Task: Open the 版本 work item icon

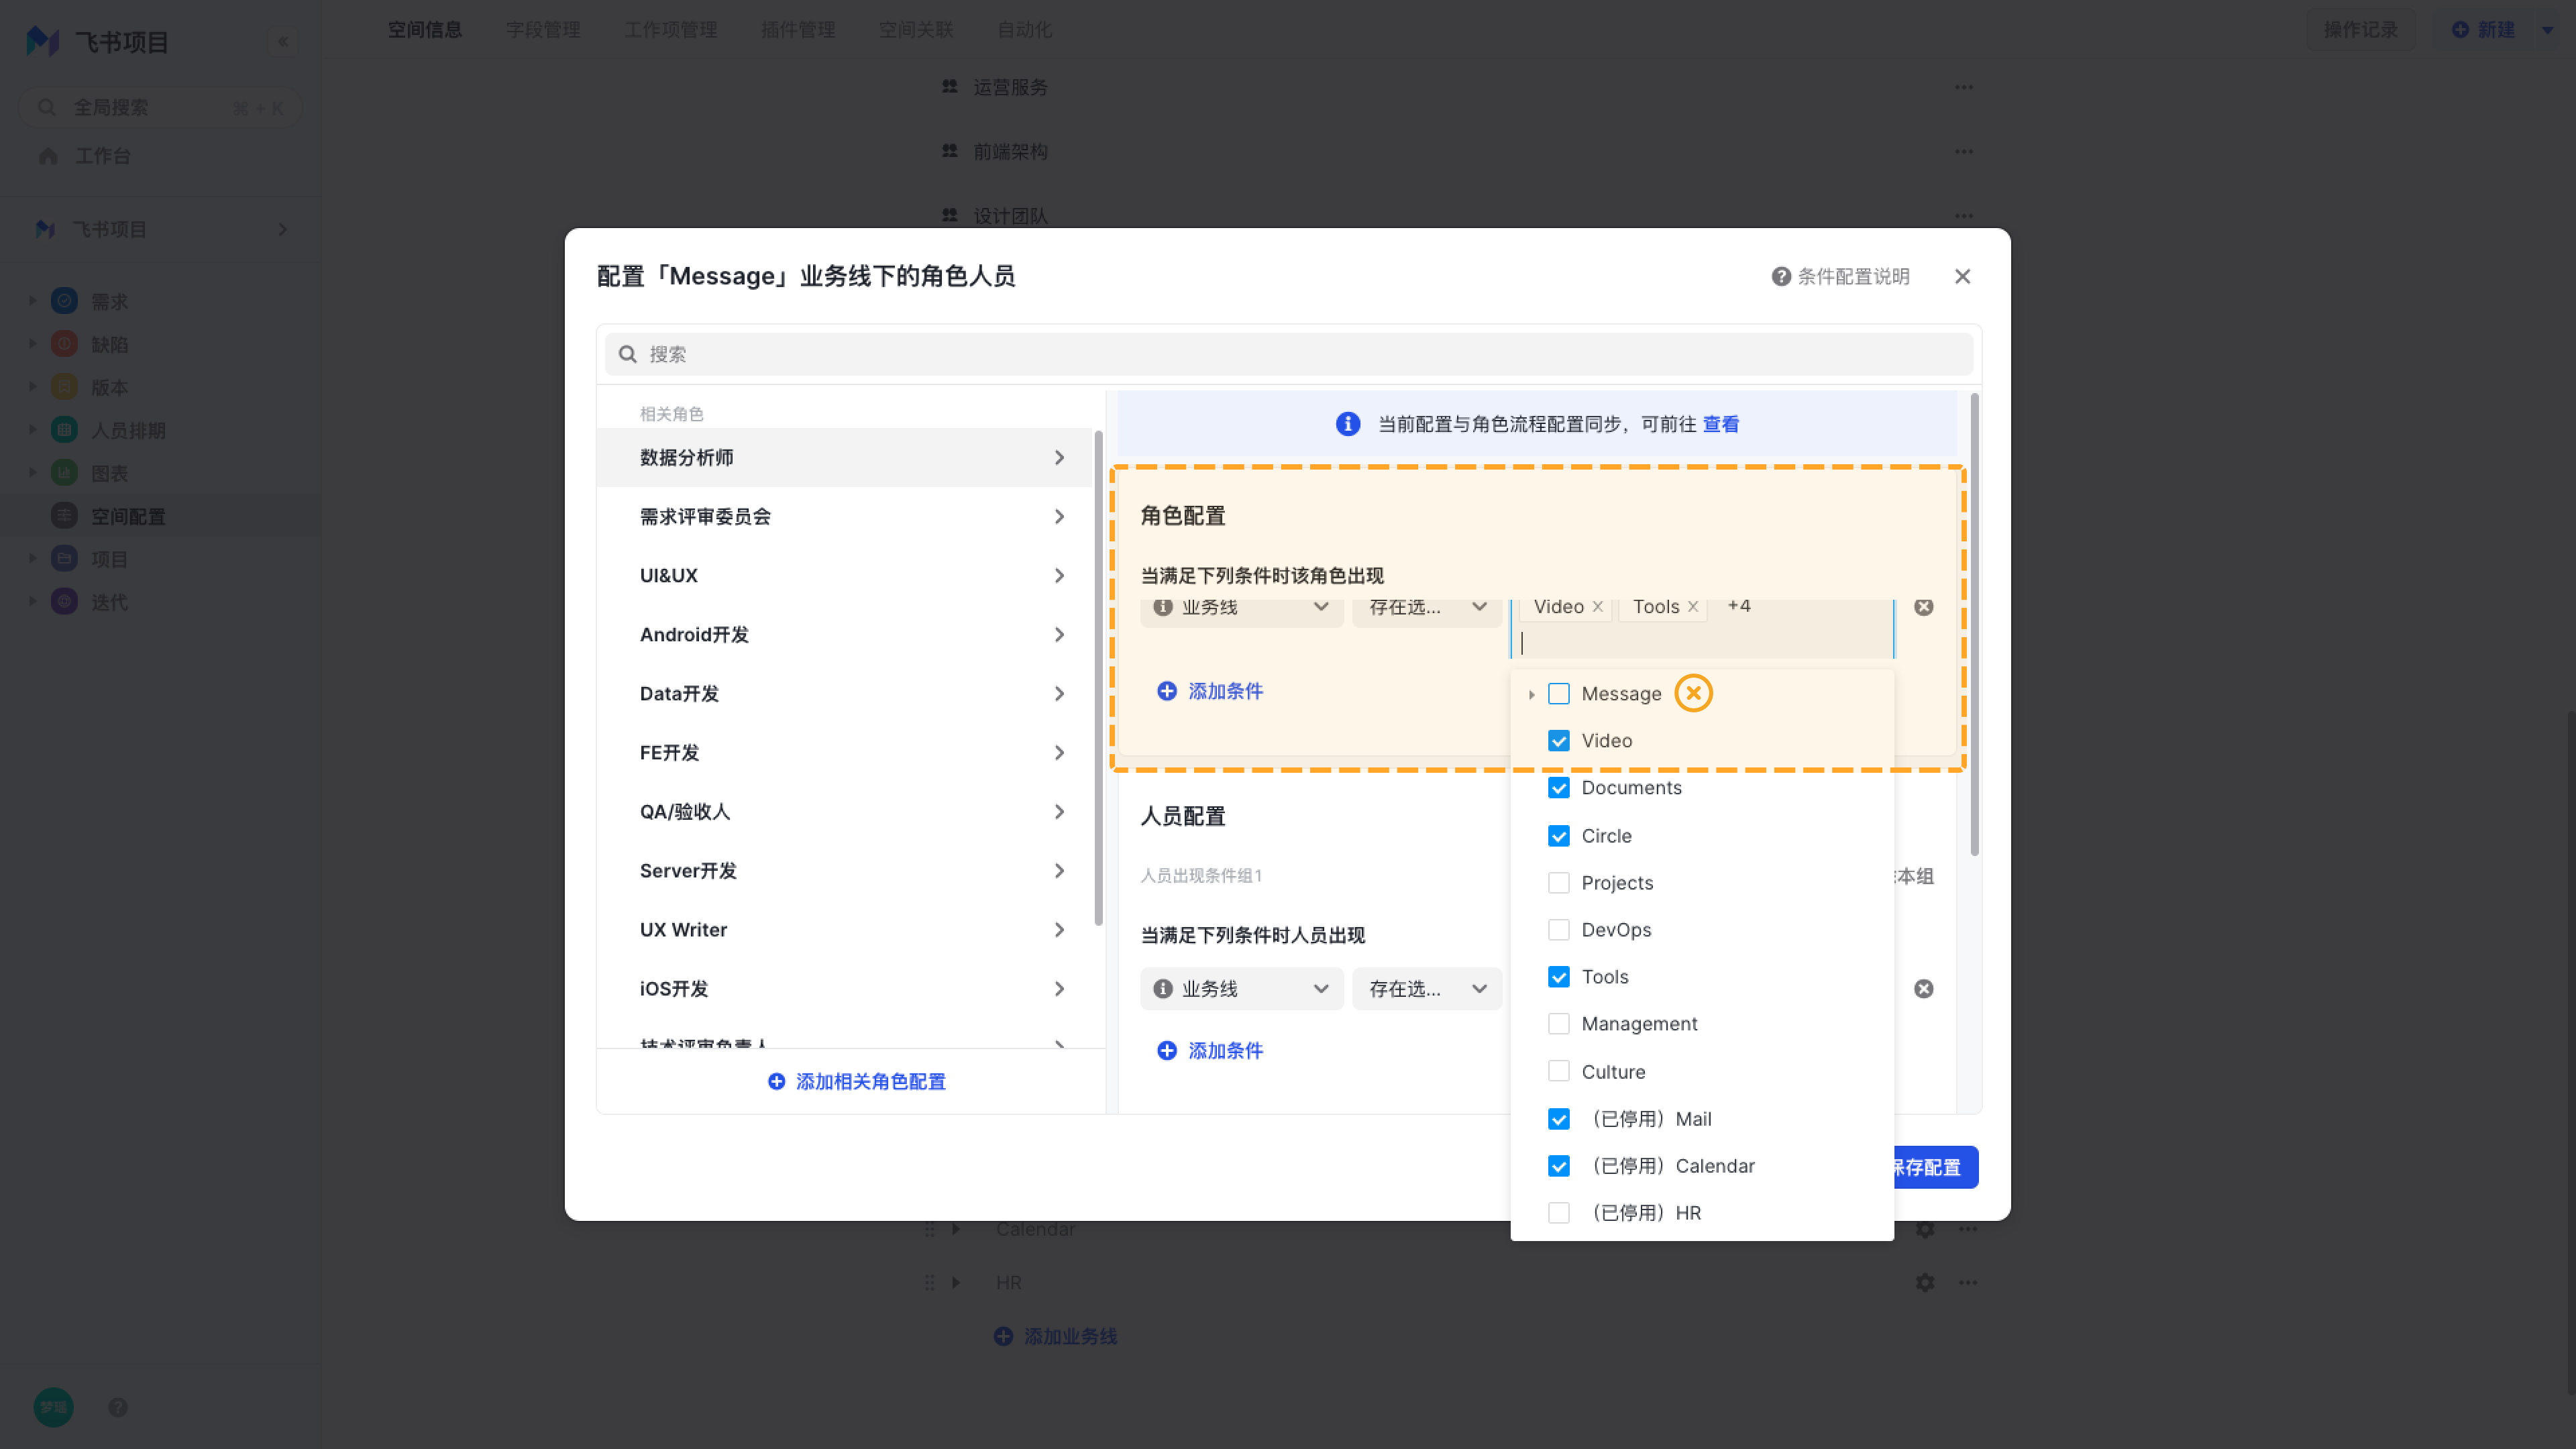Action: pyautogui.click(x=64, y=386)
